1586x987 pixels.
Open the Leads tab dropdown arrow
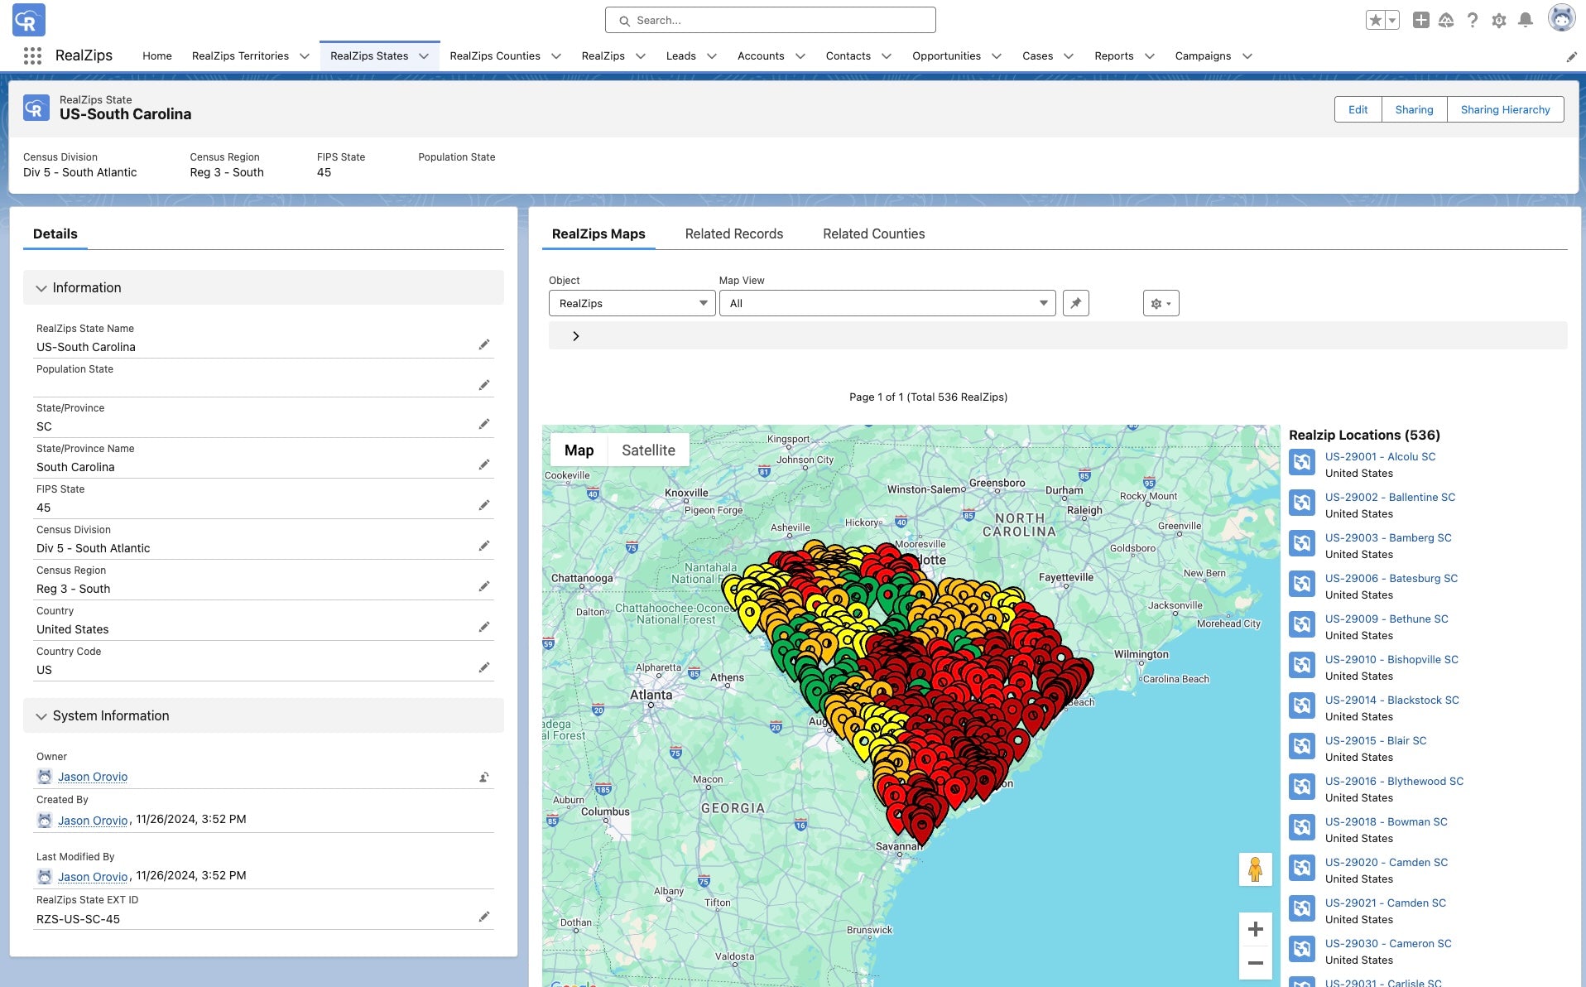(712, 56)
